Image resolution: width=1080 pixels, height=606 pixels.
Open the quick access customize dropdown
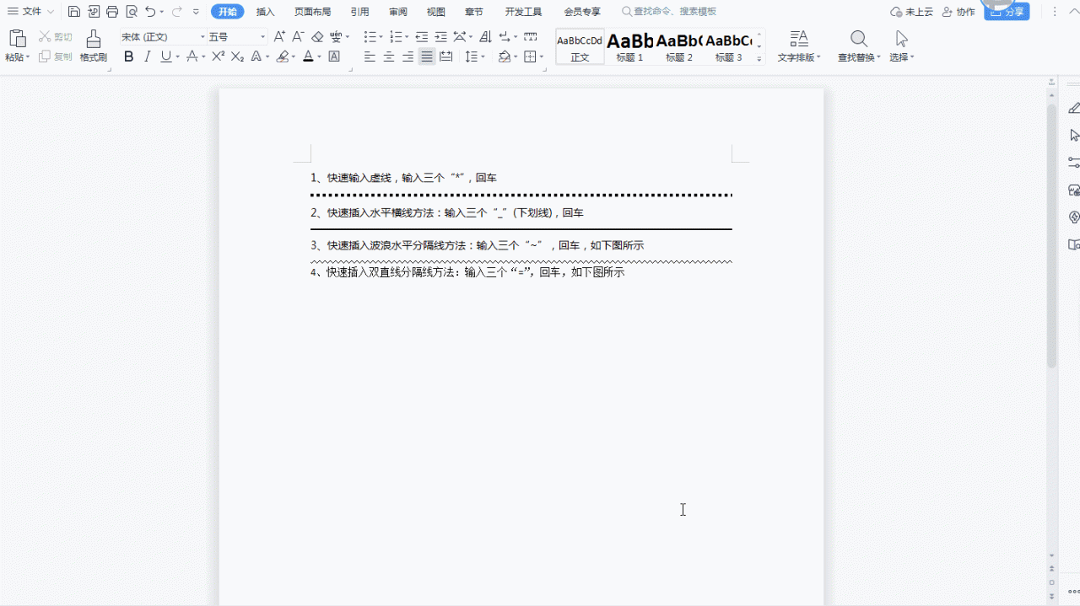point(196,12)
